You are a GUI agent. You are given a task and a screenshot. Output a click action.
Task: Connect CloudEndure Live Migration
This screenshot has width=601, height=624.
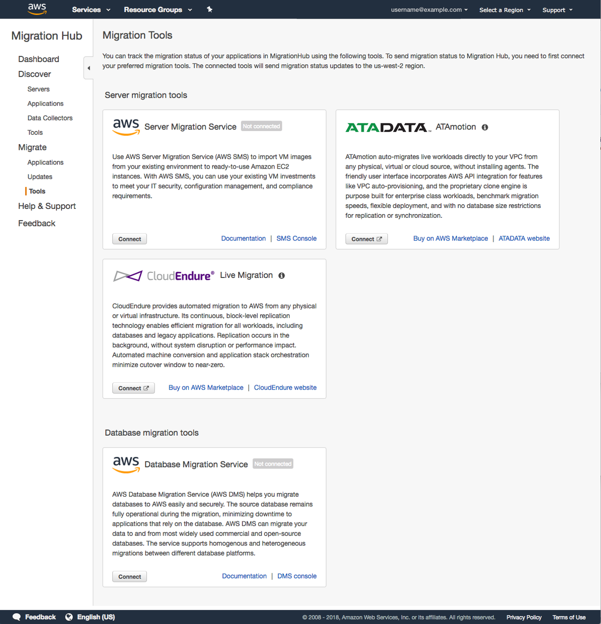click(x=133, y=388)
